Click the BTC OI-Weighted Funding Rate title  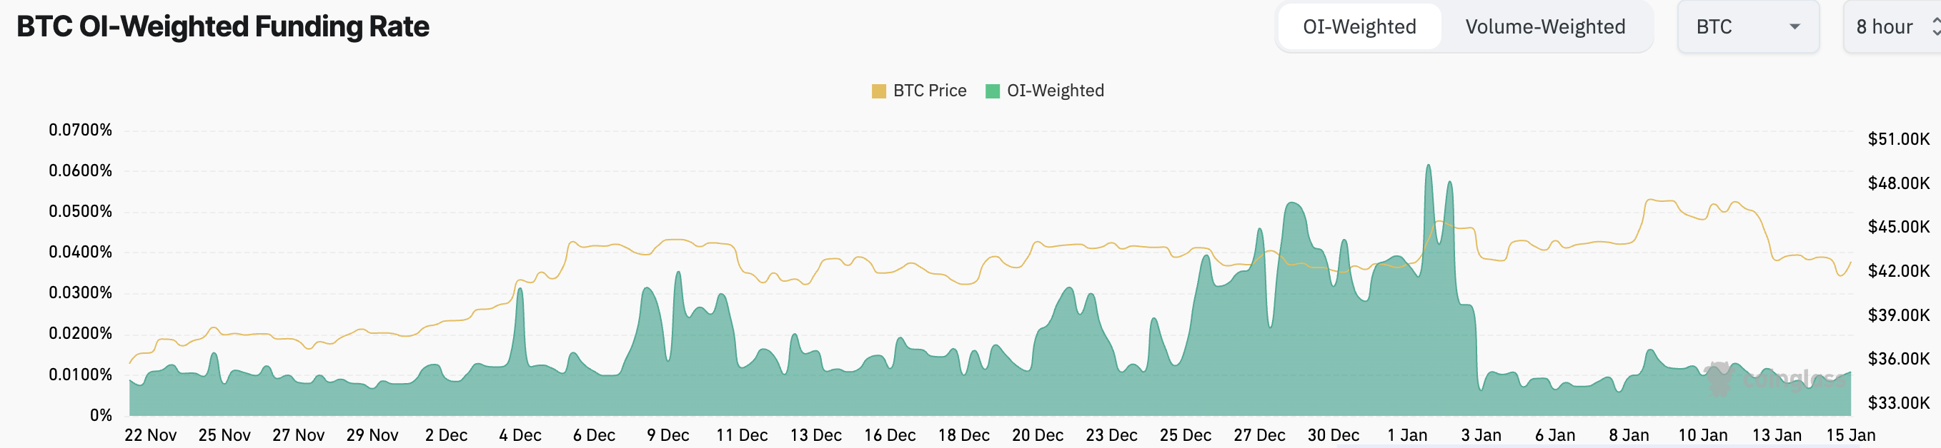click(222, 27)
